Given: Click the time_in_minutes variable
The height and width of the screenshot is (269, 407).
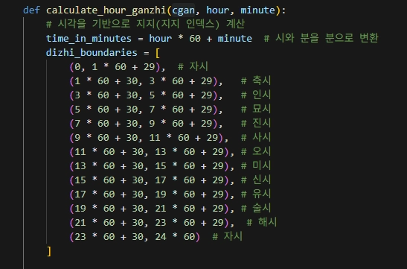Looking at the screenshot, I should [89, 39].
